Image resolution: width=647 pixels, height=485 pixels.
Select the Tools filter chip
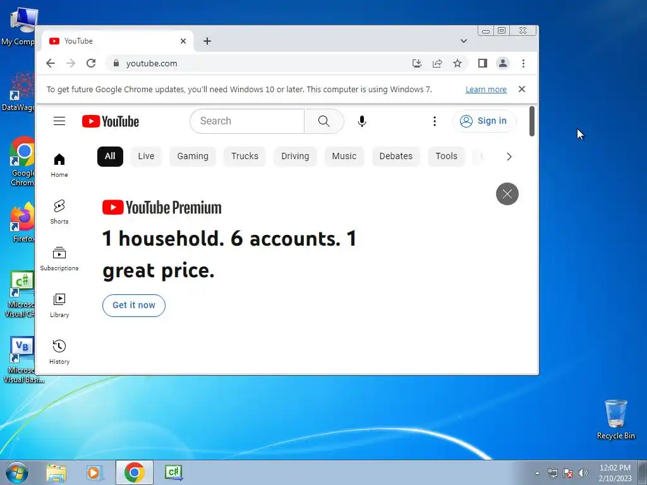[x=447, y=157]
